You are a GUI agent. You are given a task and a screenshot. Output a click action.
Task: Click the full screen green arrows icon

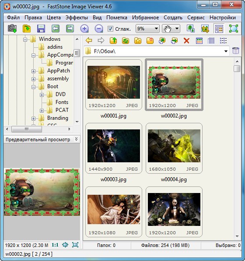tap(234, 29)
